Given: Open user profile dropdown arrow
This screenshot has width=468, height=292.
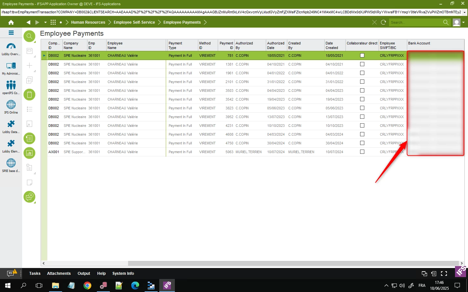Looking at the screenshot, I should point(463,22).
